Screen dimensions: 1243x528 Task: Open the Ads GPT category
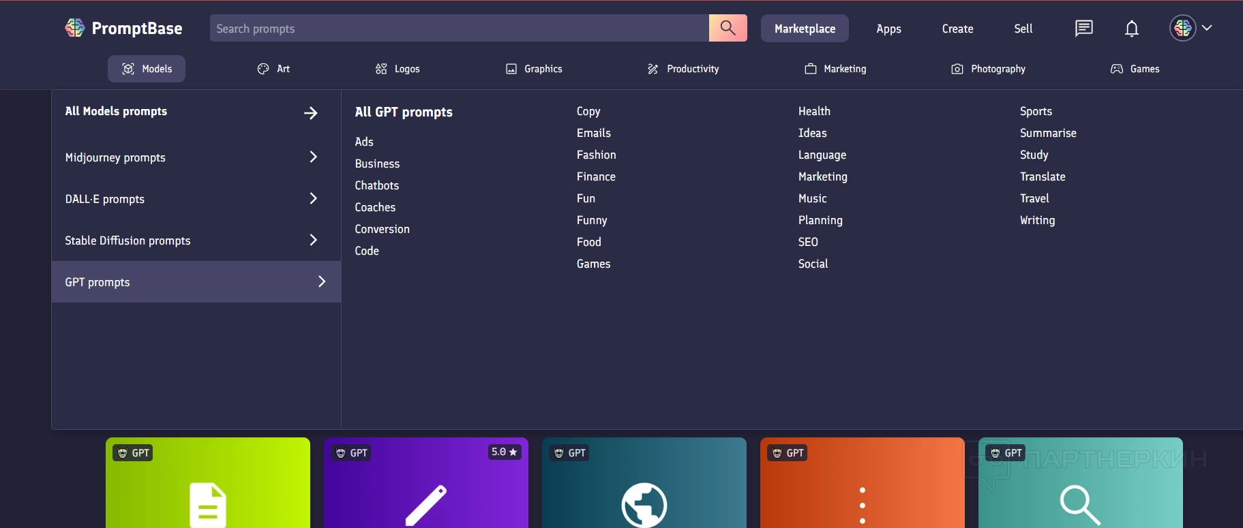[364, 142]
